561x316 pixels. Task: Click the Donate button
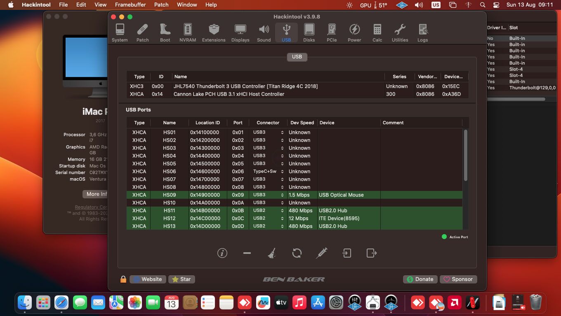point(420,279)
